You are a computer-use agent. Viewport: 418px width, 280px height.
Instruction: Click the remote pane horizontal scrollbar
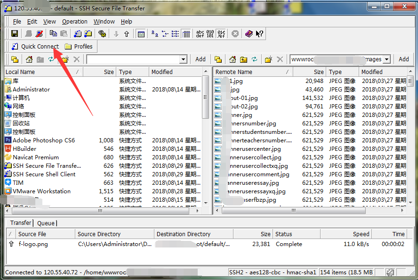click(294, 210)
